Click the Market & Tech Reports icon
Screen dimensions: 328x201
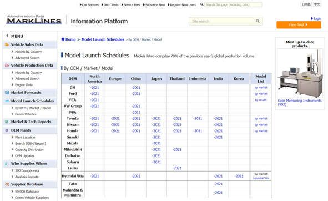pos(7,122)
